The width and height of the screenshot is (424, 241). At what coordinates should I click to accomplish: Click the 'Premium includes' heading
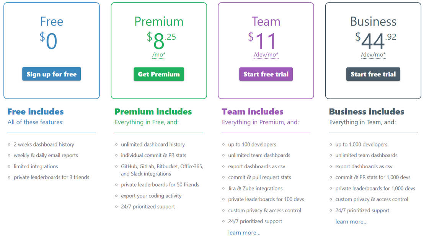153,112
